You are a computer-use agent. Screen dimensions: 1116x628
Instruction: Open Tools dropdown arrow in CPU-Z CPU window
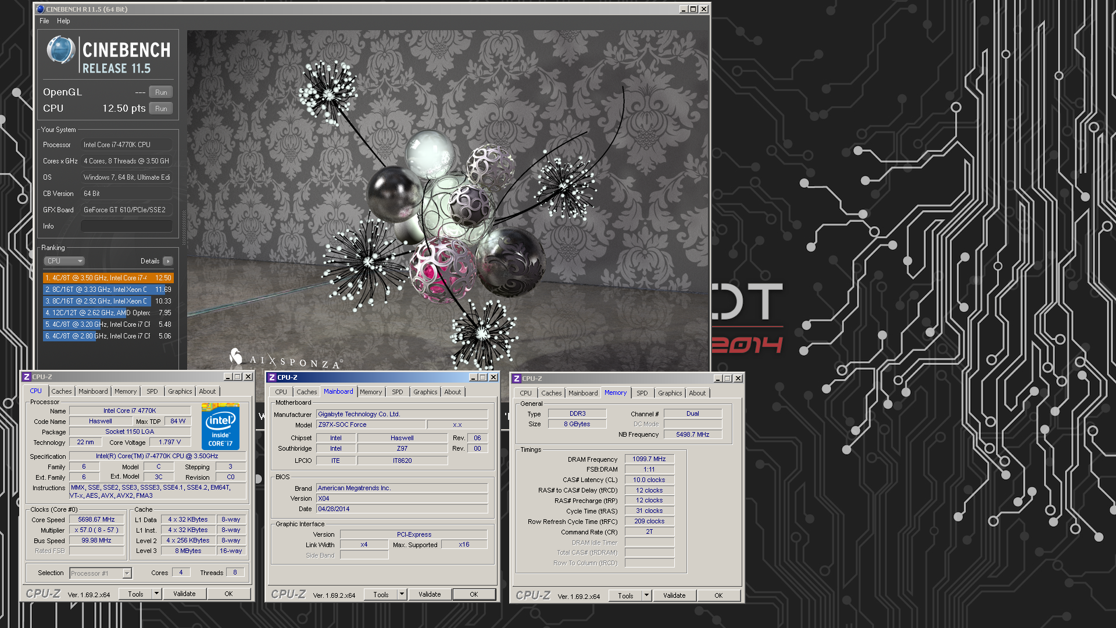[x=156, y=594]
